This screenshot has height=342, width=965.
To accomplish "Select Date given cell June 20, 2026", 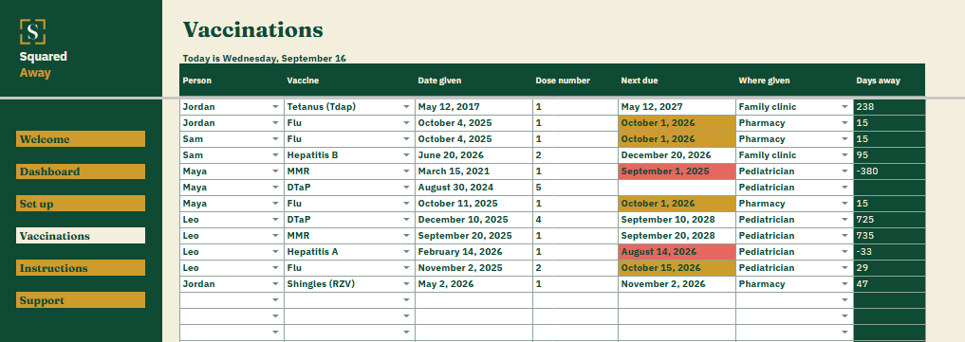I will pos(473,155).
